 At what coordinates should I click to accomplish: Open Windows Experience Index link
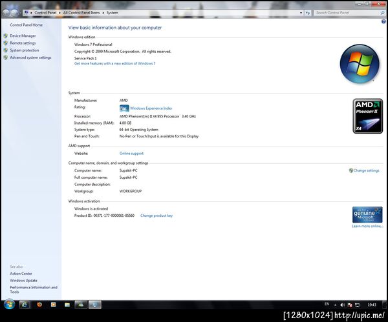[x=151, y=108]
